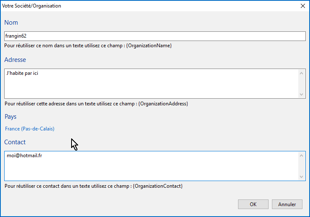The height and width of the screenshot is (217, 310).
Task: Click the Votre Société/Organisation title bar text
Action: click(31, 6)
